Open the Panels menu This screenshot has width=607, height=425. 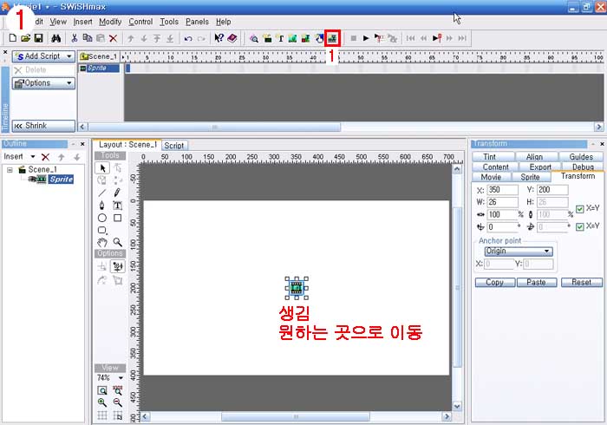click(197, 22)
